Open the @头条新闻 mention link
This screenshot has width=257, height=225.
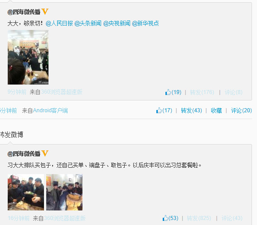[88, 23]
